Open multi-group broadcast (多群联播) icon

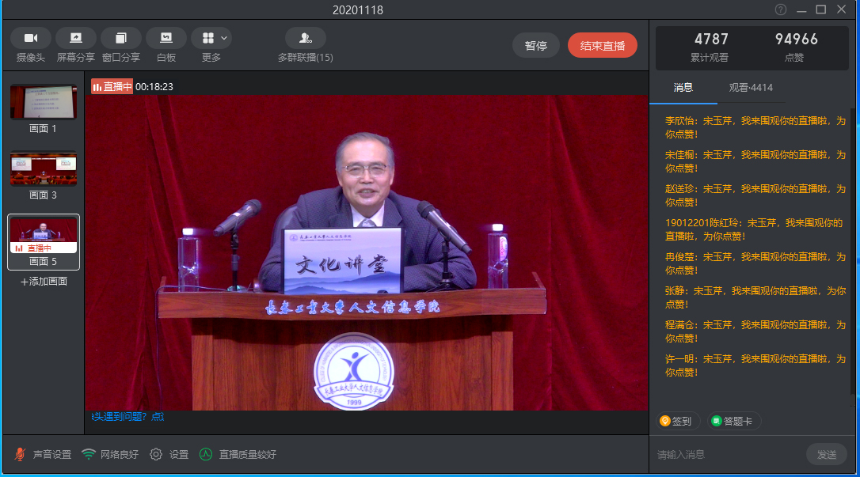pos(305,38)
